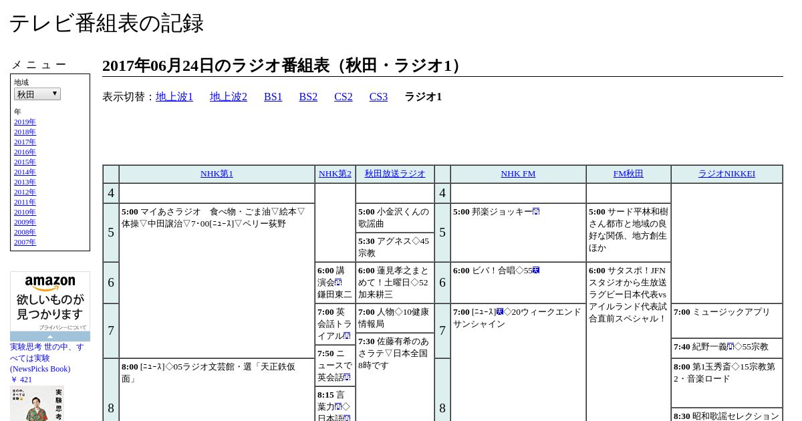Click the 6:00 蓮見孝之まとめて！土曜日 cell

(395, 283)
